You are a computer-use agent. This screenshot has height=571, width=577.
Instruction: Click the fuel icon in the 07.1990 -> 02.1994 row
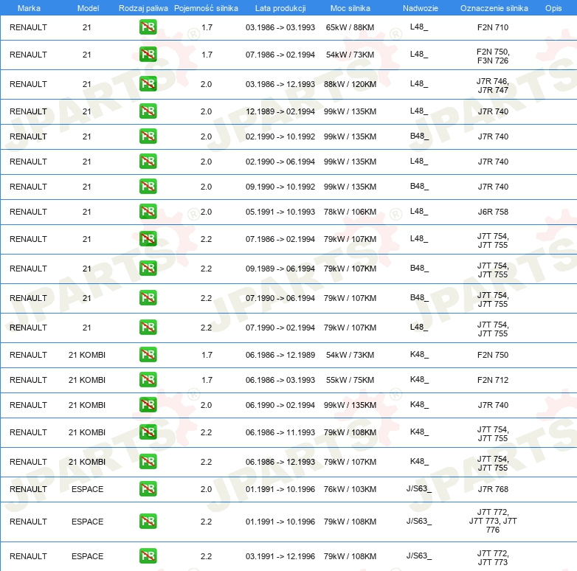tap(148, 328)
